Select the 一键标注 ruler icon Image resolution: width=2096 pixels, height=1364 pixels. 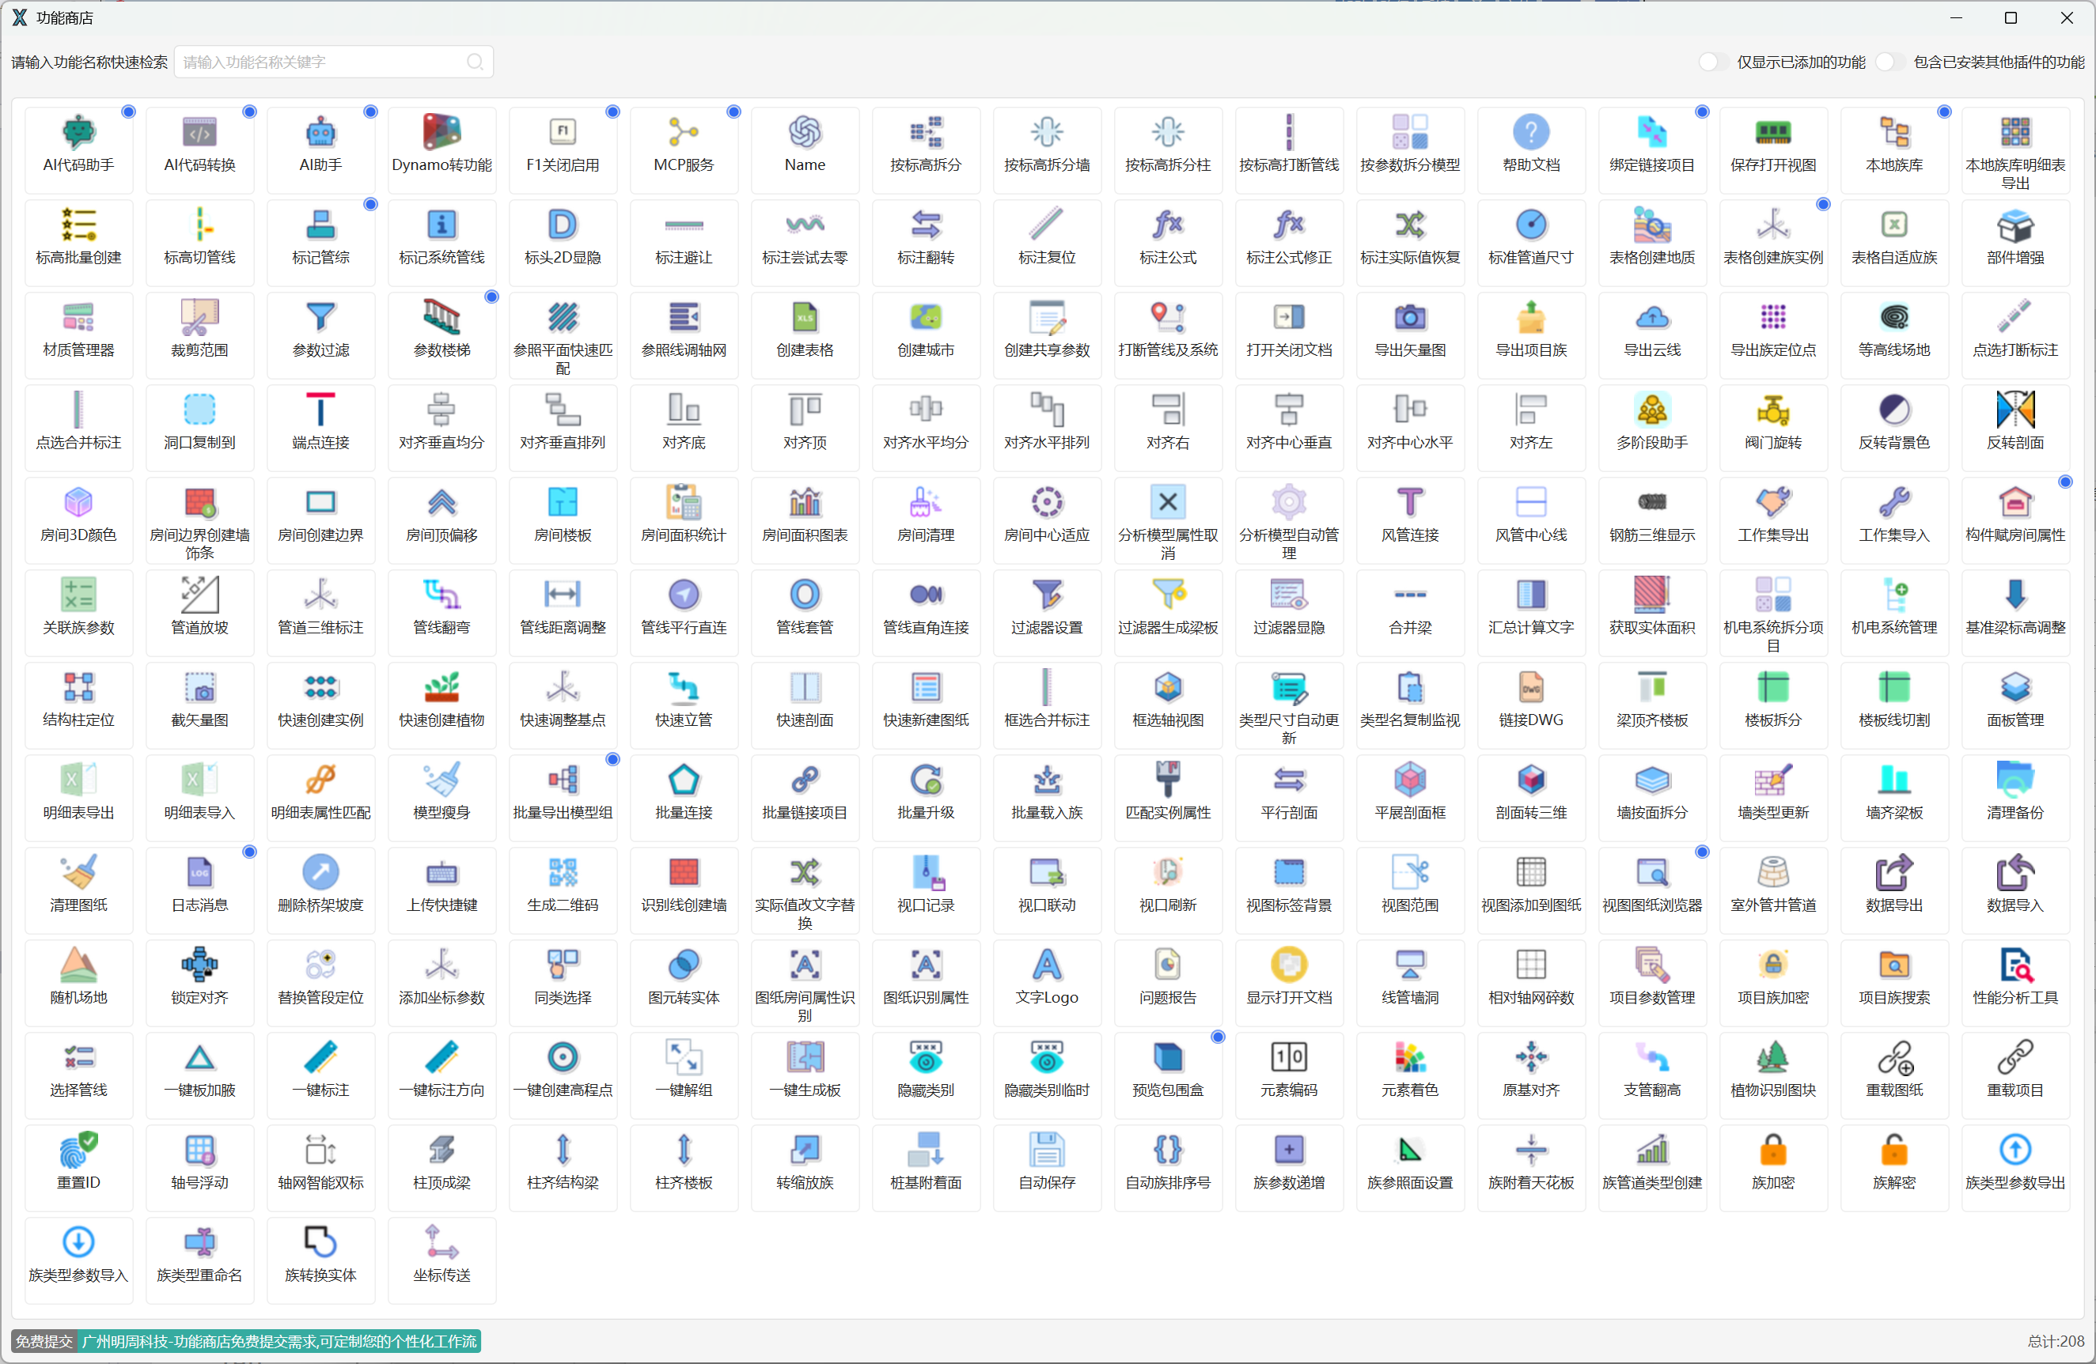[x=320, y=1056]
